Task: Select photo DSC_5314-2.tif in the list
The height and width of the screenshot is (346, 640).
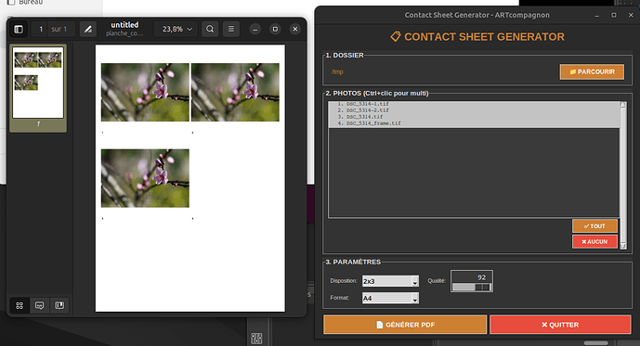Action: point(474,110)
